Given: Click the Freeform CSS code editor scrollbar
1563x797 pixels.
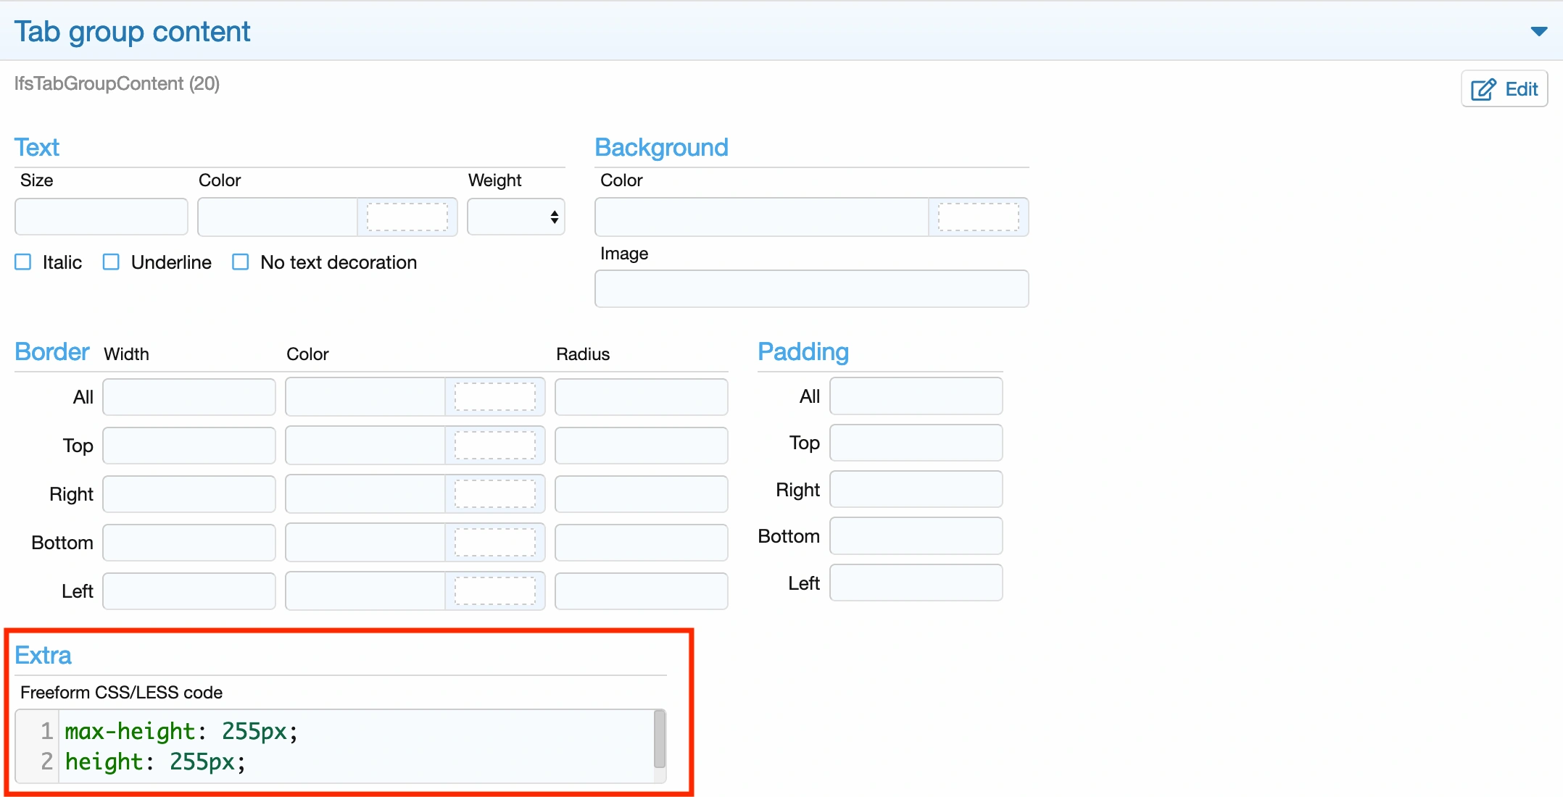Looking at the screenshot, I should (x=659, y=739).
